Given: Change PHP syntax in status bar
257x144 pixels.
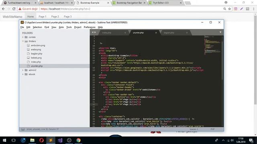Looking at the screenshot, I should pos(212,129).
